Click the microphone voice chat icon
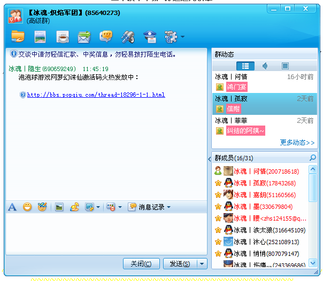The width and height of the screenshot is (323, 281). coord(128,37)
